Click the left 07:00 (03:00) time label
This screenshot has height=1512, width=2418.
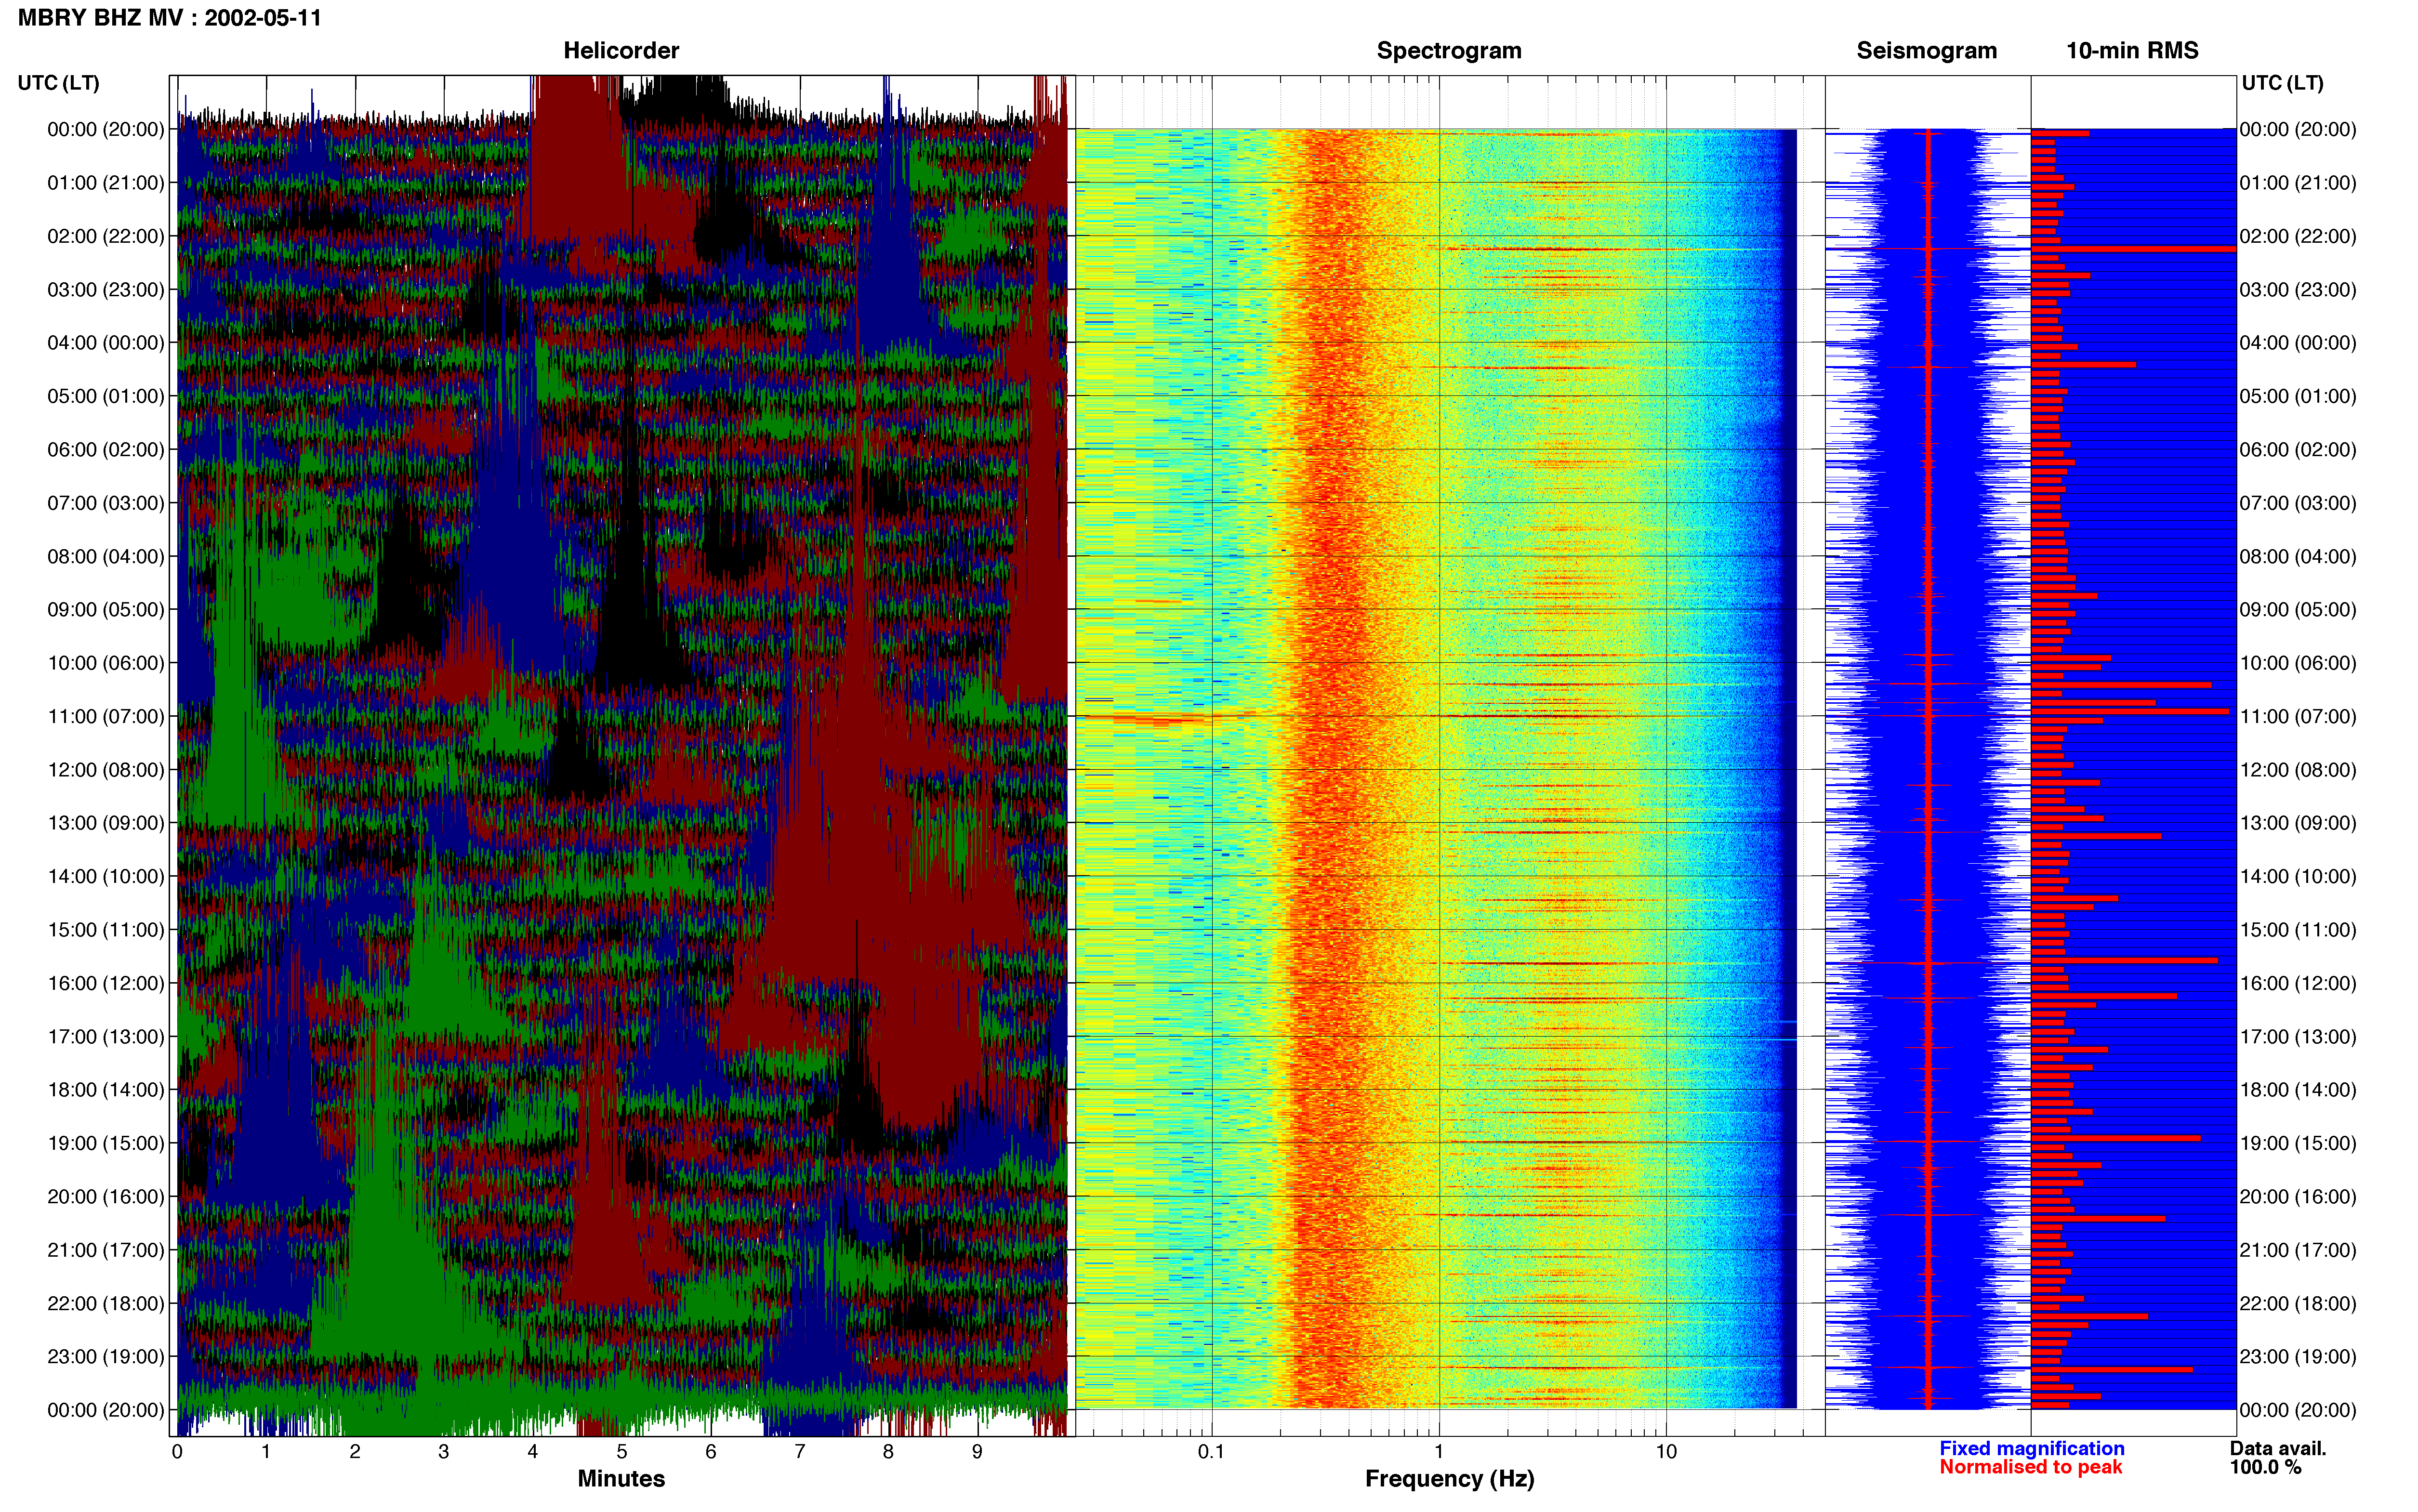coord(106,503)
